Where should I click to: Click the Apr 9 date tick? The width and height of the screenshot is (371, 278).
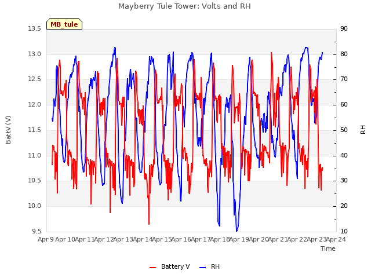click(46, 239)
